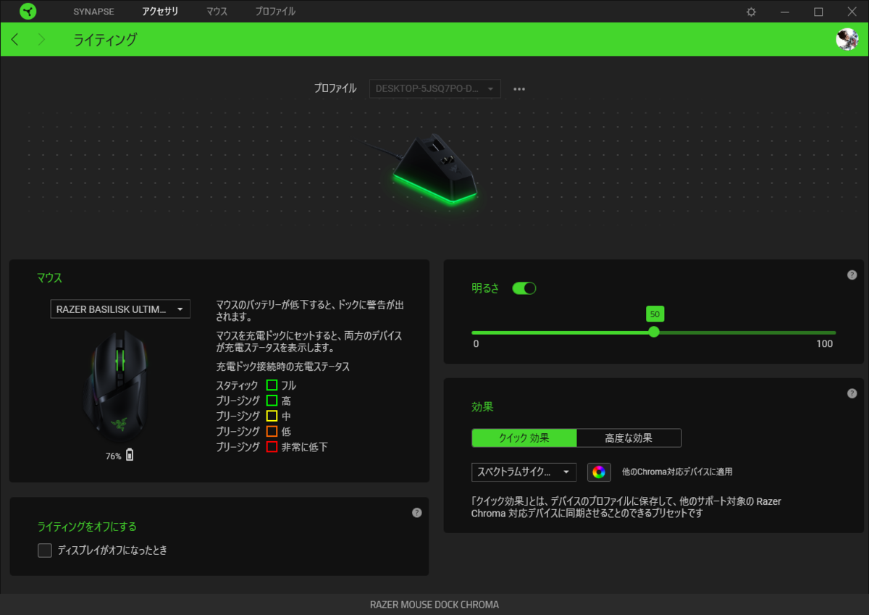Toggle the 明るさ brightness switch

click(524, 288)
